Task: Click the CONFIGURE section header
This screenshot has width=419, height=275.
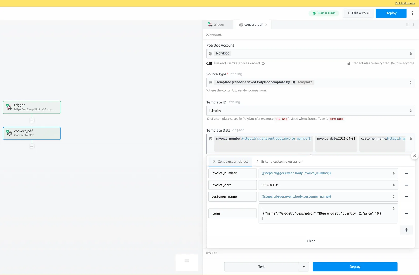Action: [213, 35]
